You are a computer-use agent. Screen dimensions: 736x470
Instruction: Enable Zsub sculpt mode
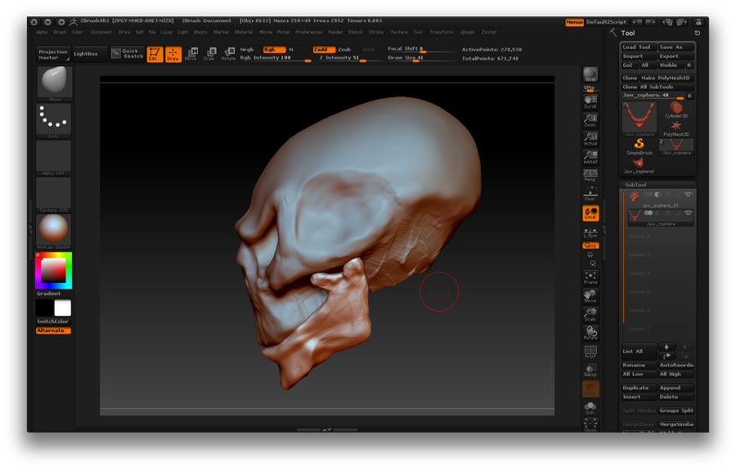click(344, 49)
